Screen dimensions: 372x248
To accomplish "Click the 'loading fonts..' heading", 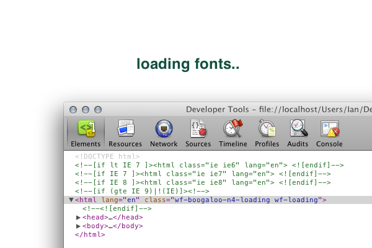I will pos(188,64).
